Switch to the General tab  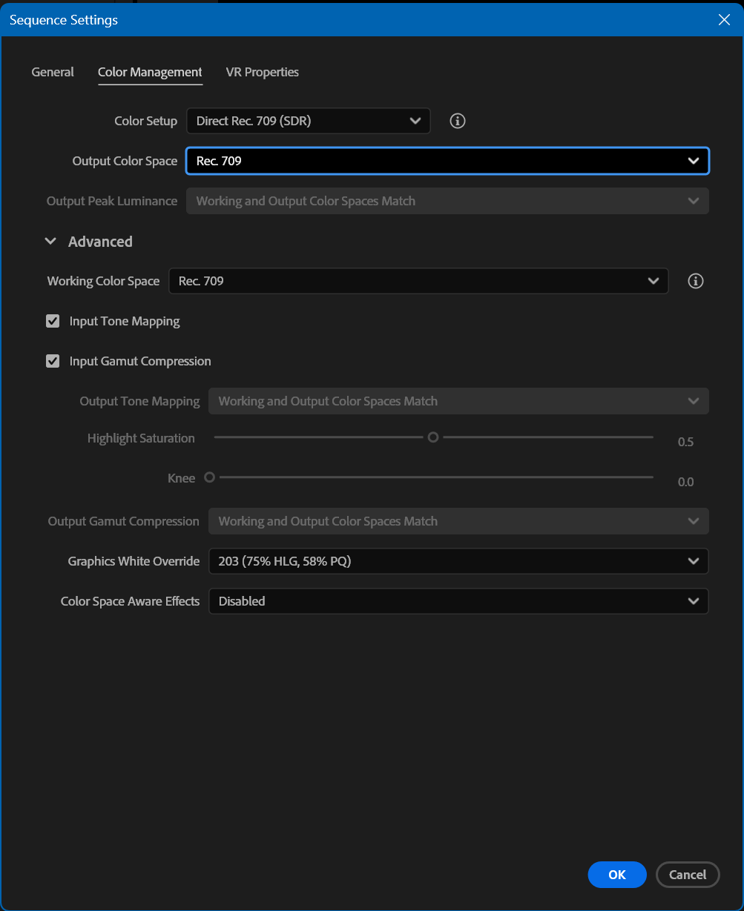pos(52,72)
